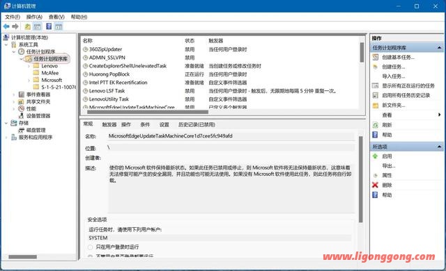The image size is (446, 271).
Task: Select the LenovoUtility Task row
Action: coord(220,99)
